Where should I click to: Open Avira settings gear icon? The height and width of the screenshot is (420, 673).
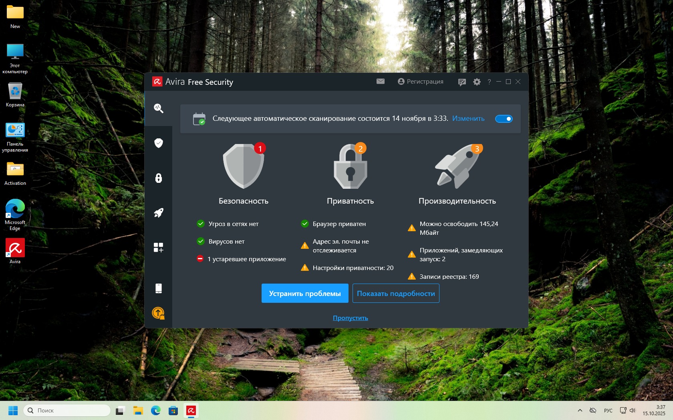click(477, 82)
